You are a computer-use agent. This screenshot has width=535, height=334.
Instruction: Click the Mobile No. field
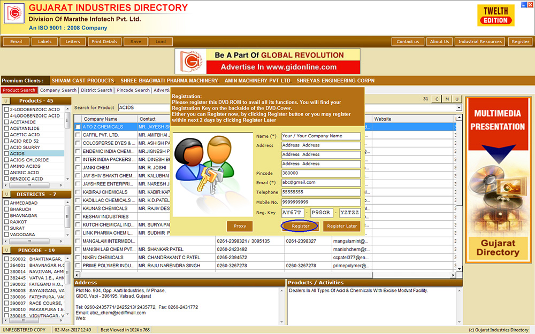(320, 202)
